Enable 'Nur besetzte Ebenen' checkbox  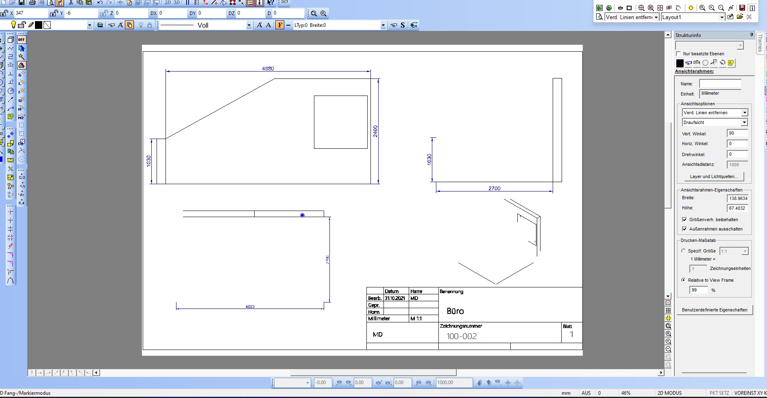tap(678, 54)
